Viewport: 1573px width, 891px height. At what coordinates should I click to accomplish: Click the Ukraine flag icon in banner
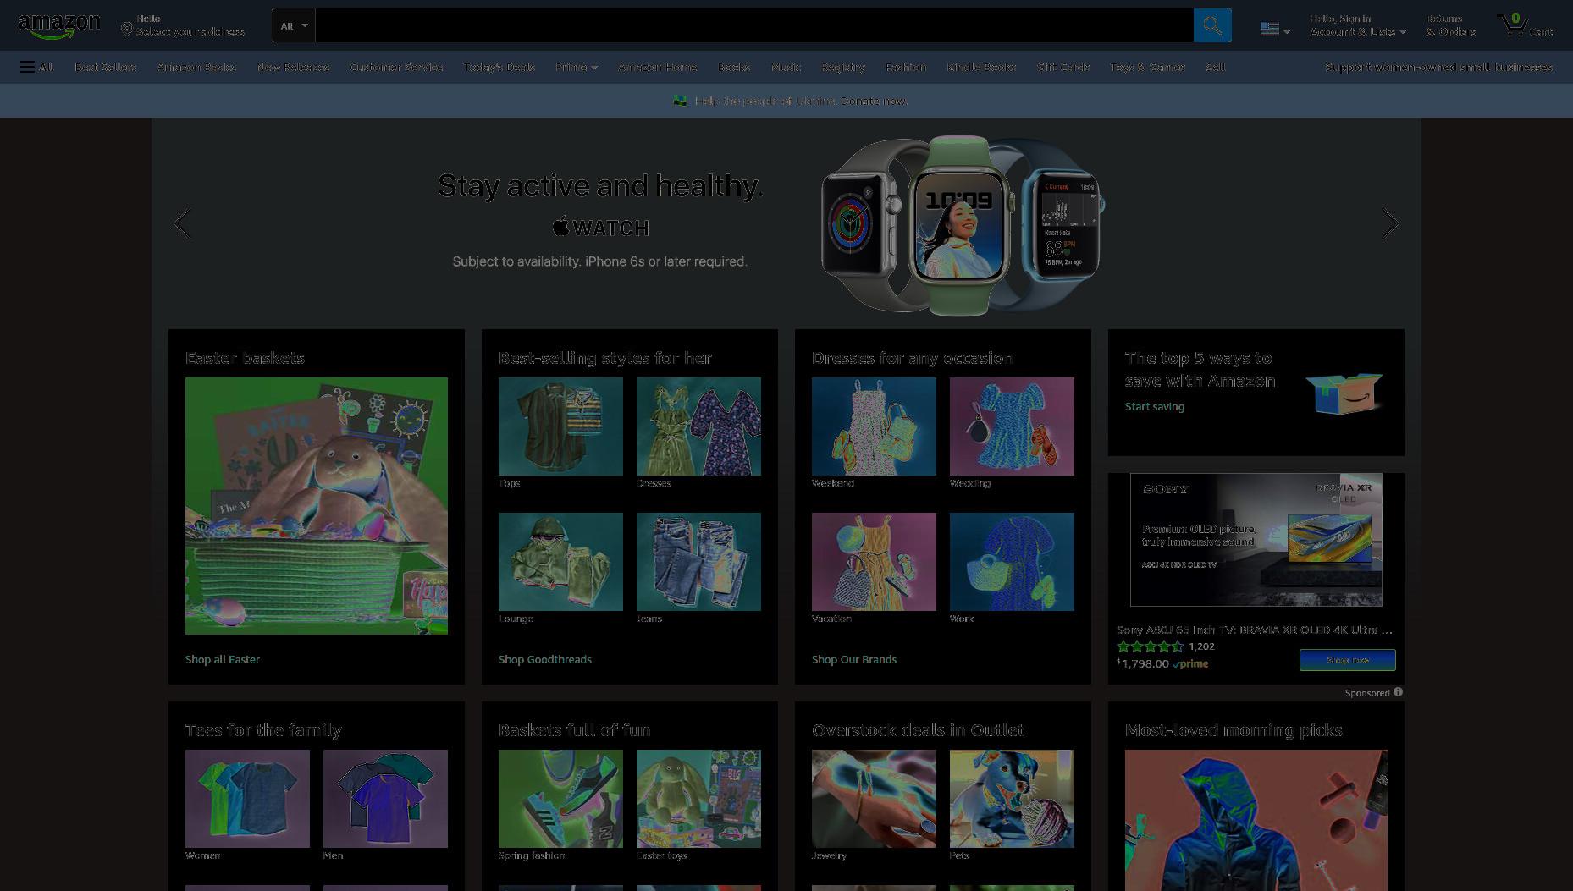(x=679, y=101)
